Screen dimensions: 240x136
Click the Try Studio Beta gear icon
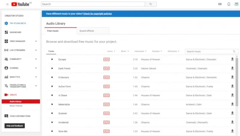point(6,23)
